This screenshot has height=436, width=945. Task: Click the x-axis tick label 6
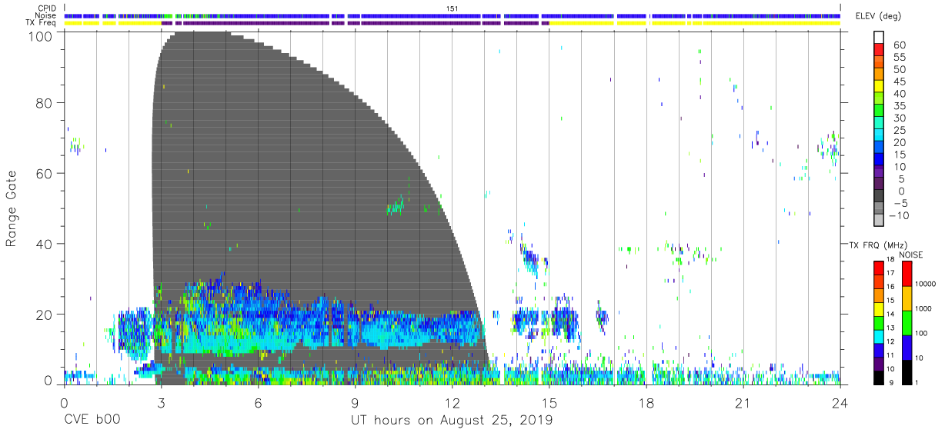(258, 403)
